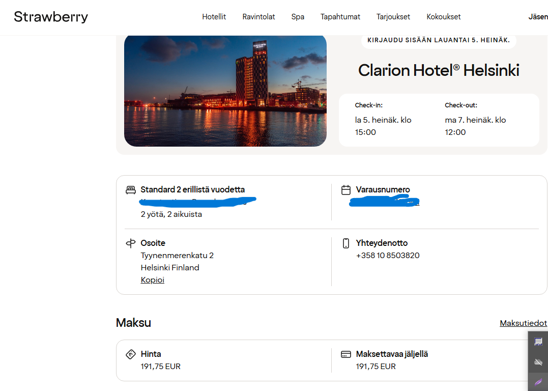The image size is (548, 391).
Task: Click the Strawberry logo
Action: 51,17
